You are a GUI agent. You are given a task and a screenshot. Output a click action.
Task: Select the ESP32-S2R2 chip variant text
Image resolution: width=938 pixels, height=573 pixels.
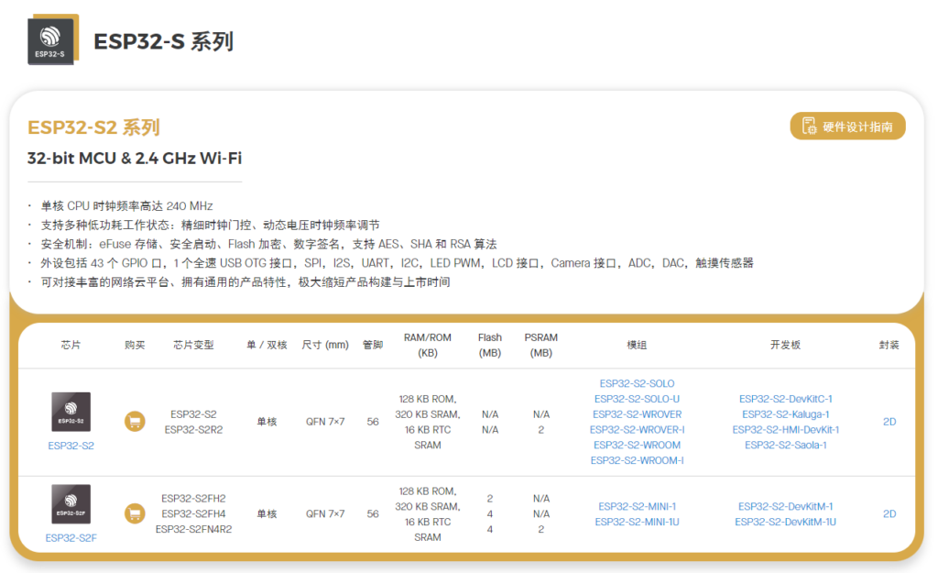(x=193, y=430)
